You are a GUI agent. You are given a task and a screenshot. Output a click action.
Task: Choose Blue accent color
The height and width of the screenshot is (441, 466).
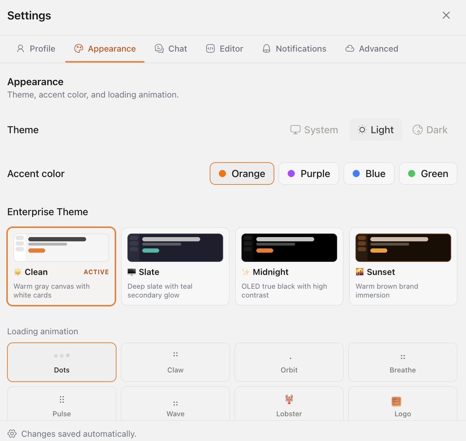[x=369, y=173]
